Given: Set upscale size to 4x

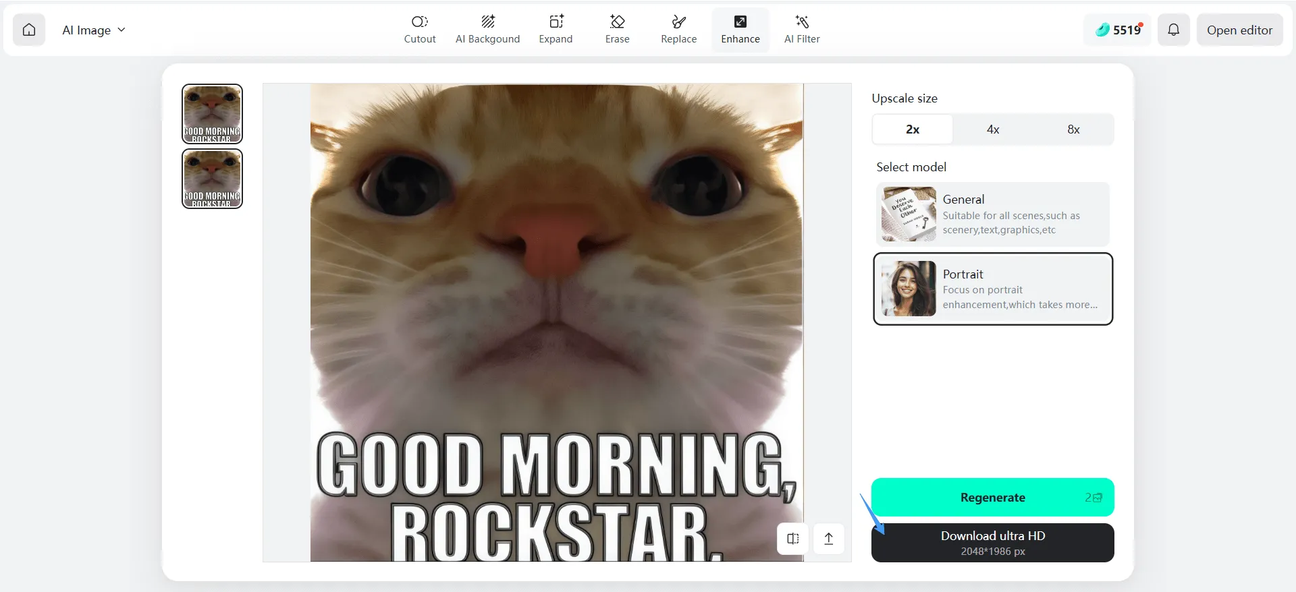Looking at the screenshot, I should click(x=993, y=129).
